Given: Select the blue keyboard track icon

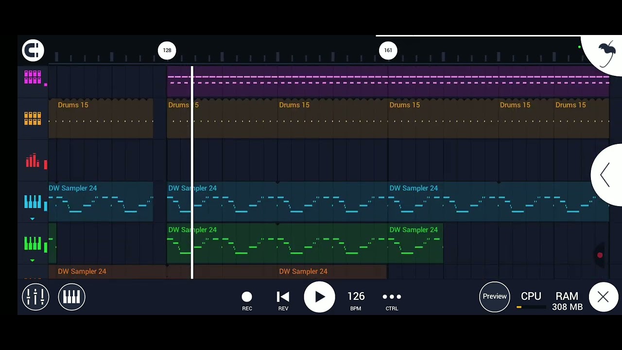Looking at the screenshot, I should pyautogui.click(x=33, y=202).
